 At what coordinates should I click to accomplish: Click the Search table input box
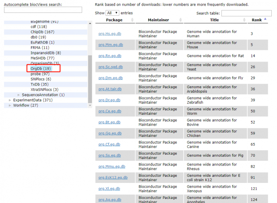point(246,13)
